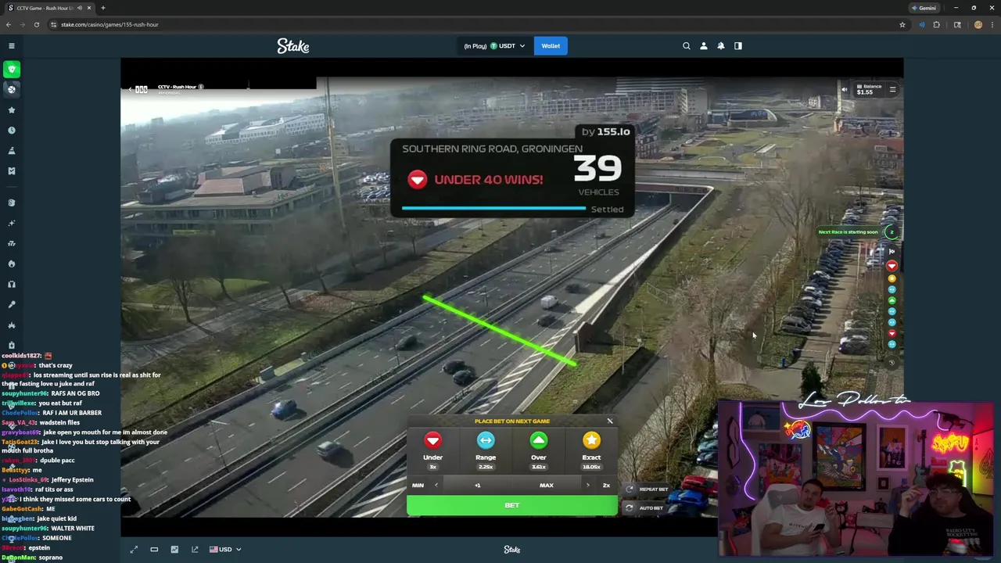Toggle Auto Bet
This screenshot has height=563, width=1001.
pos(644,508)
